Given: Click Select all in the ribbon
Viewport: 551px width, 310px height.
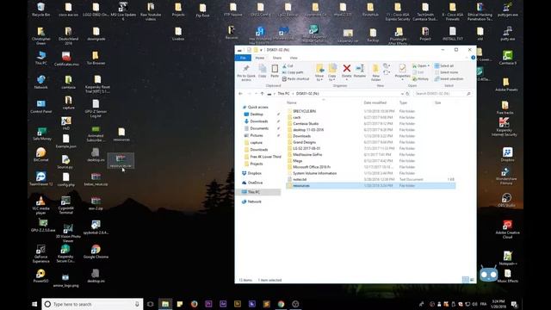Looking at the screenshot, I should [444, 65].
